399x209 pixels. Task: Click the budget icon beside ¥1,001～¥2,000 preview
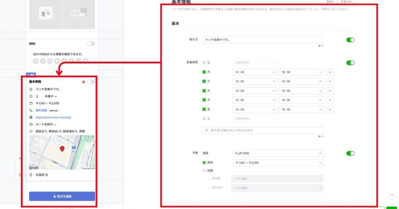(x=31, y=103)
